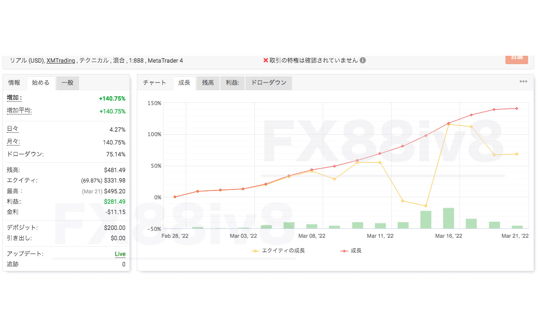Image resolution: width=538 pixels, height=331 pixels.
Task: Open the XMTrading broker link
Action: pyautogui.click(x=61, y=61)
